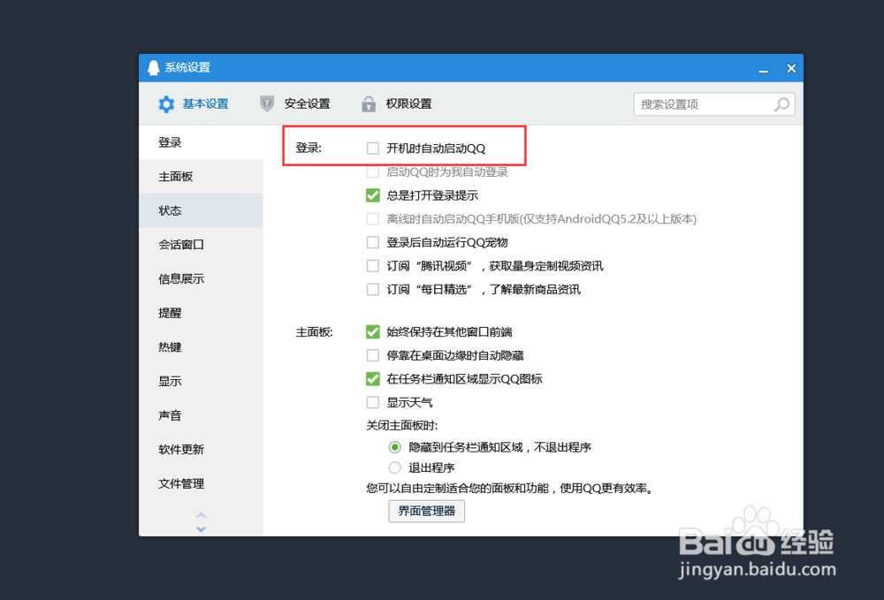
Task: Toggle 停靠在桌面边缘时自动隐藏
Action: (x=372, y=354)
